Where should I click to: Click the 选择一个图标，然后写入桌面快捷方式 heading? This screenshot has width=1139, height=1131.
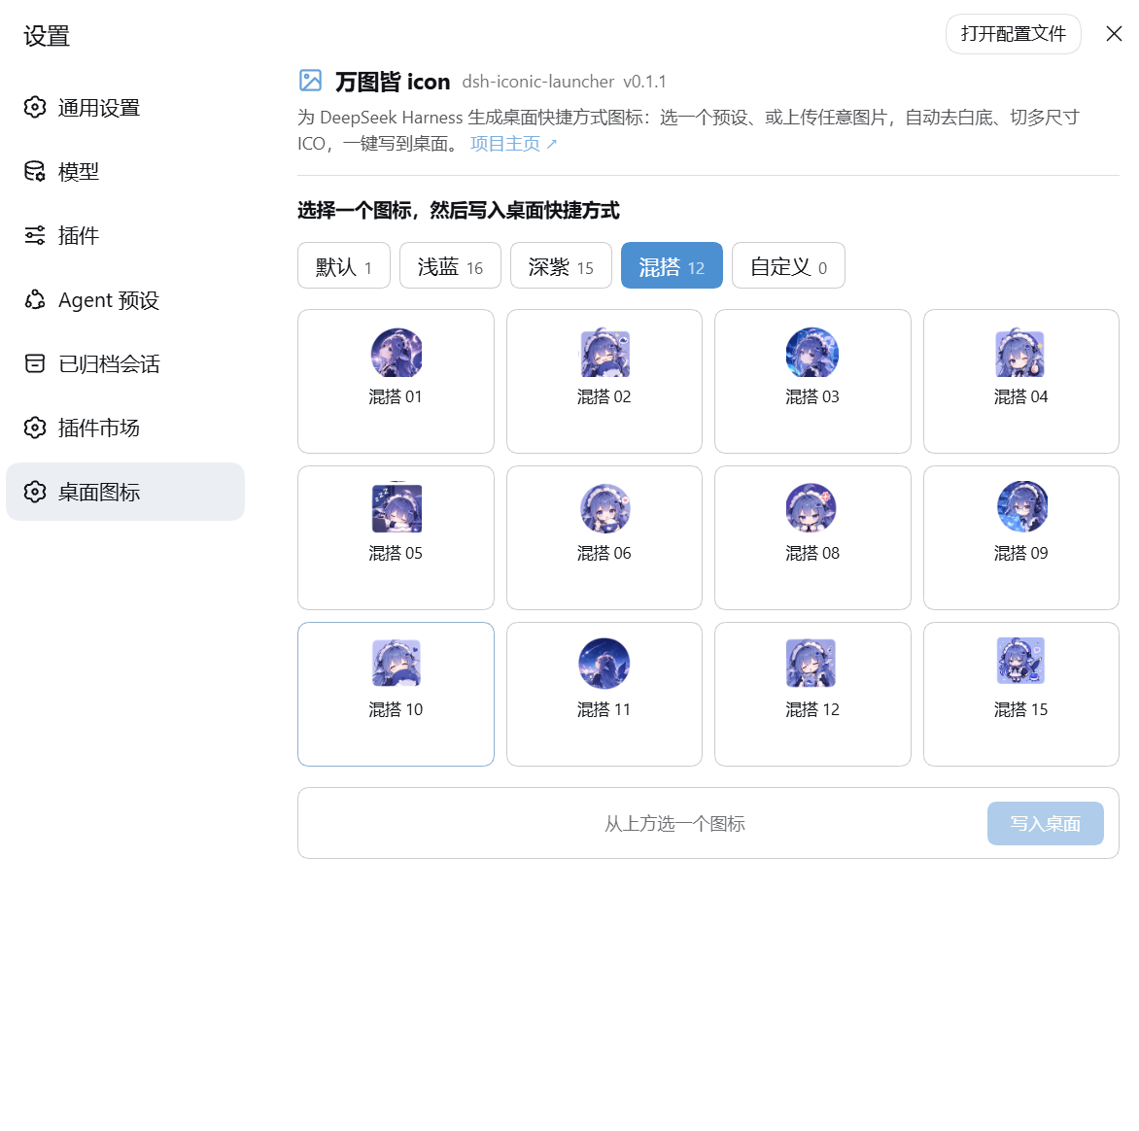(459, 211)
